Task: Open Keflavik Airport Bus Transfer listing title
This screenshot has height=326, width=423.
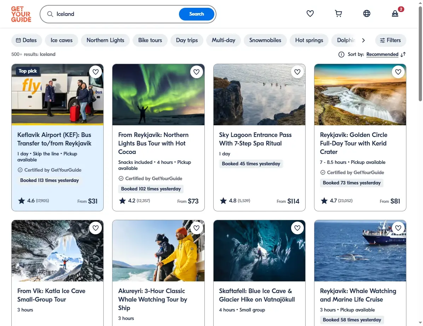Action: [x=54, y=139]
